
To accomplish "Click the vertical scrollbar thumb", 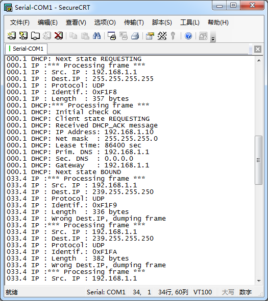I will coord(258,160).
